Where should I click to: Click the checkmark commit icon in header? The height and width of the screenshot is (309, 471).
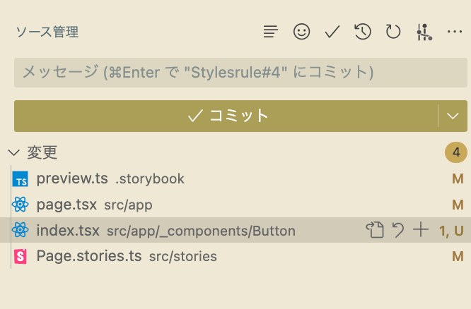pyautogui.click(x=332, y=32)
